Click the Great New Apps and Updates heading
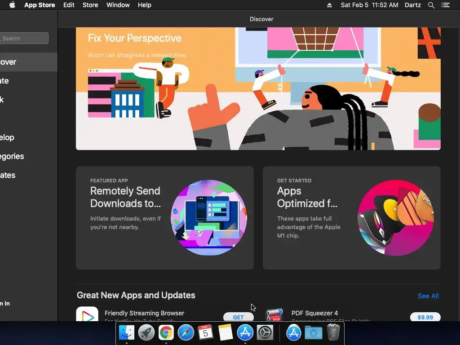This screenshot has width=460, height=345. tap(136, 295)
